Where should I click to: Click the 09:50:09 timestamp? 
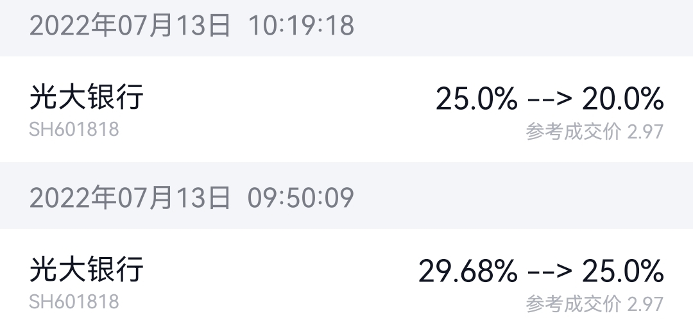pos(301,198)
